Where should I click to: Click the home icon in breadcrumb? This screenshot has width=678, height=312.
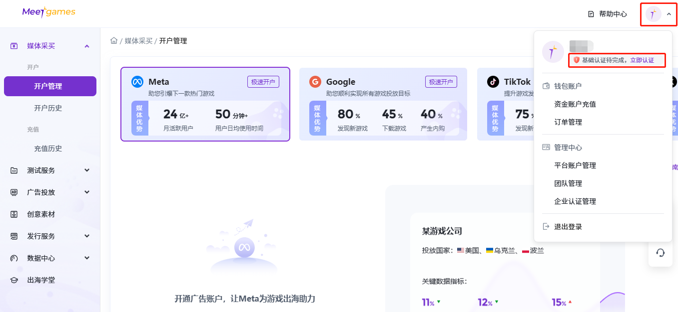point(114,41)
